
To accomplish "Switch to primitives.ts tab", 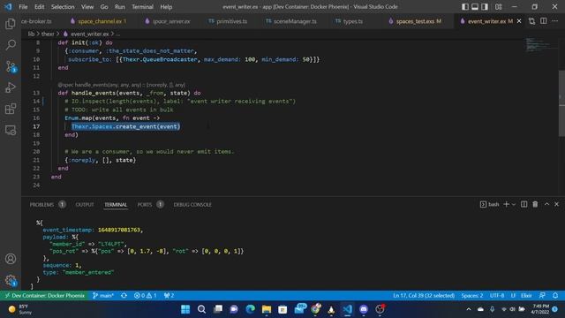I will [x=231, y=21].
